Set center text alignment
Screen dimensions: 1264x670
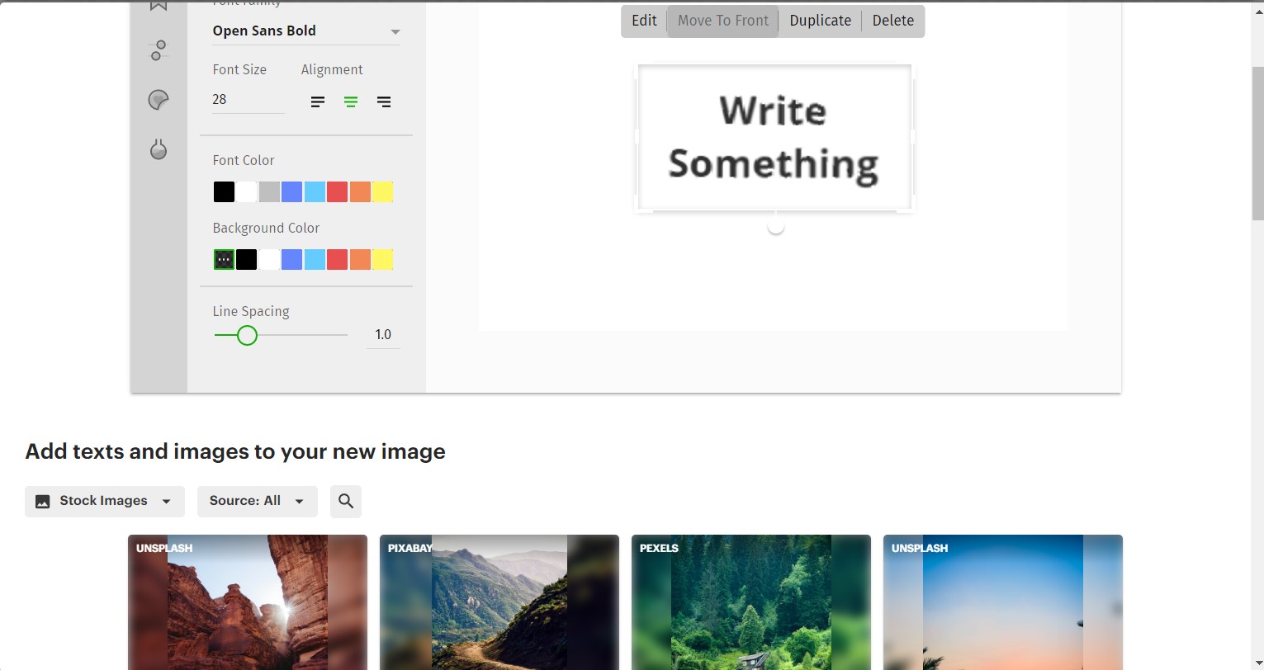pyautogui.click(x=351, y=102)
